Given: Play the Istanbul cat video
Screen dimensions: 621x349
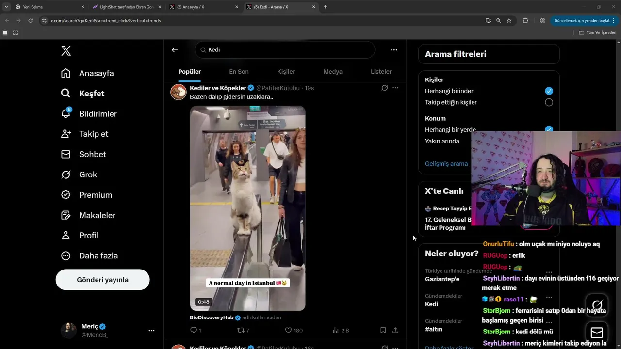Looking at the screenshot, I should pyautogui.click(x=247, y=208).
